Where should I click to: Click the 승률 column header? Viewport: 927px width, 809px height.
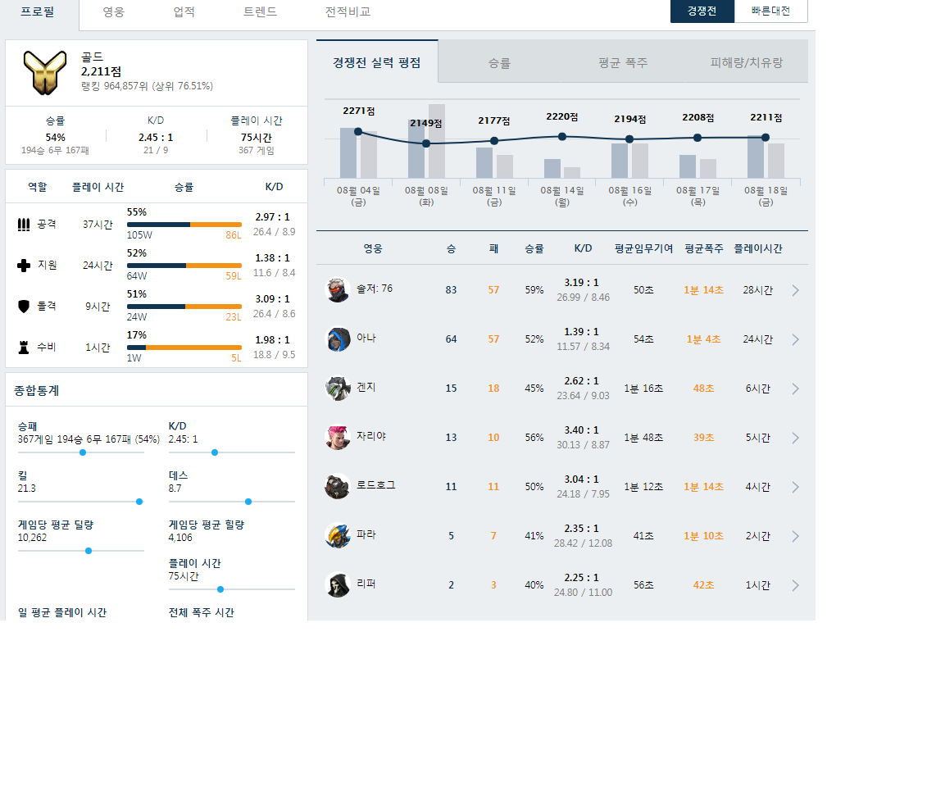click(534, 248)
